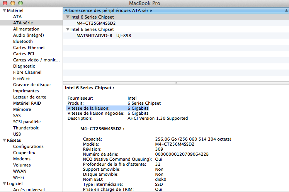Image resolution: width=289 pixels, height=192 pixels.
Task: Open Coupe-feu under Réseau
Action: pos(24,153)
